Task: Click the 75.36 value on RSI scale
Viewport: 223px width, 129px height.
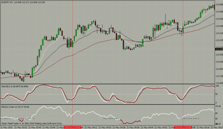Action: pos(218,106)
